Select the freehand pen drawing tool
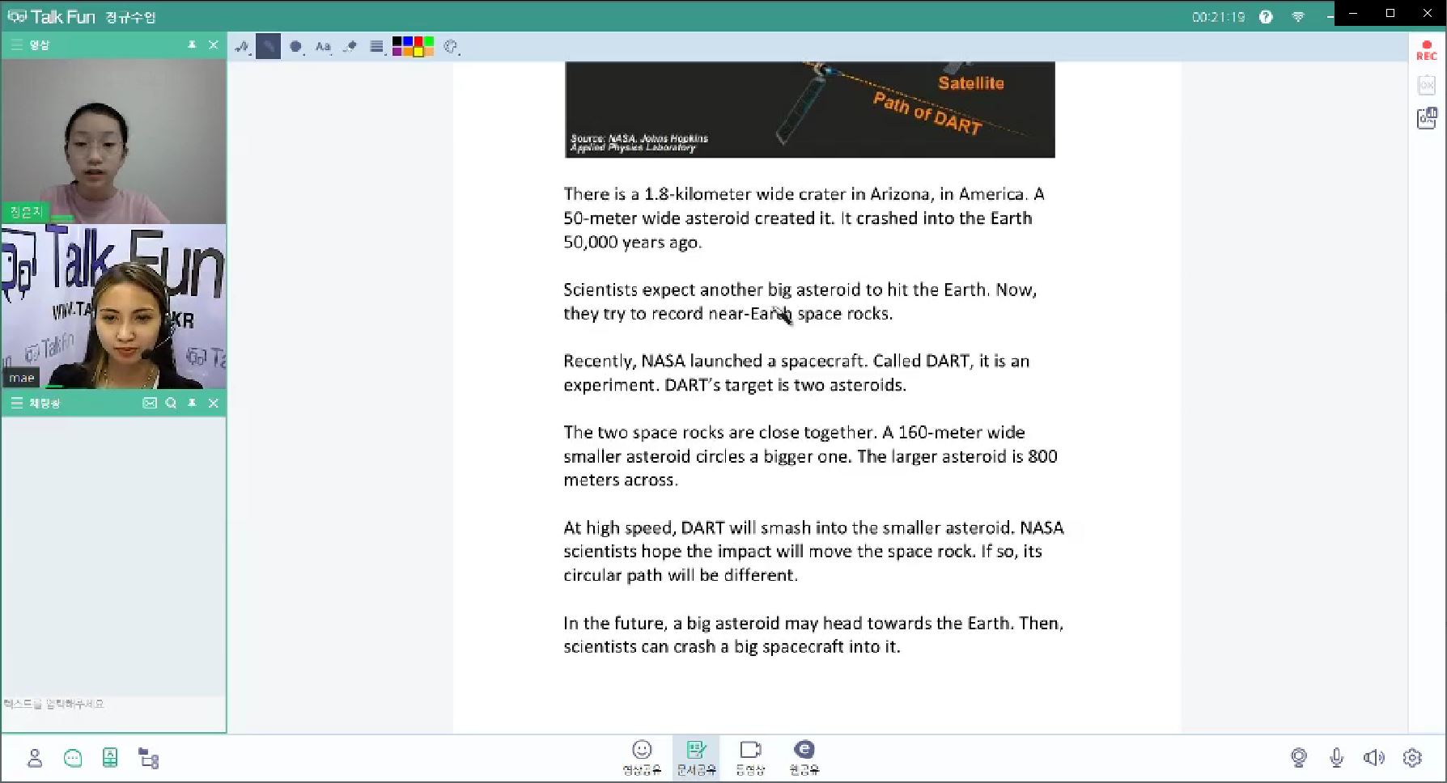The width and height of the screenshot is (1447, 783). tap(242, 47)
